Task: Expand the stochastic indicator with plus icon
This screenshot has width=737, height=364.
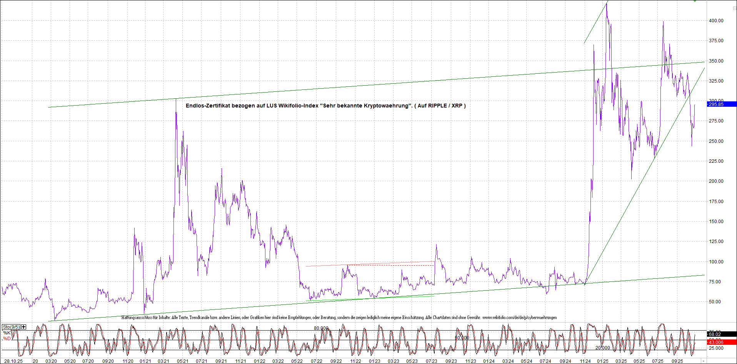Action: pos(24,327)
